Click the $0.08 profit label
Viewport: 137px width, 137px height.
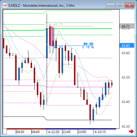click(x=88, y=44)
